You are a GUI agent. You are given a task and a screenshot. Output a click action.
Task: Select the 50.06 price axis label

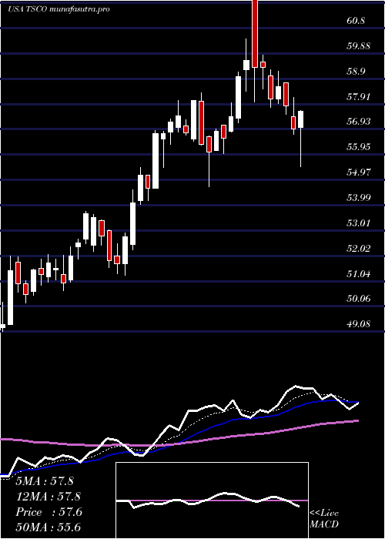click(x=359, y=299)
